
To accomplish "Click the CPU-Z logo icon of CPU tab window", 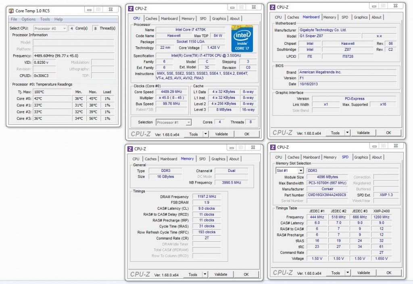I will [x=131, y=8].
